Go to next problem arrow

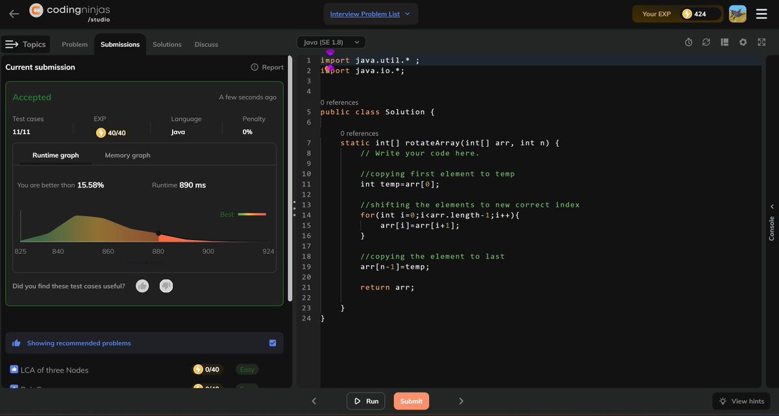pos(461,401)
